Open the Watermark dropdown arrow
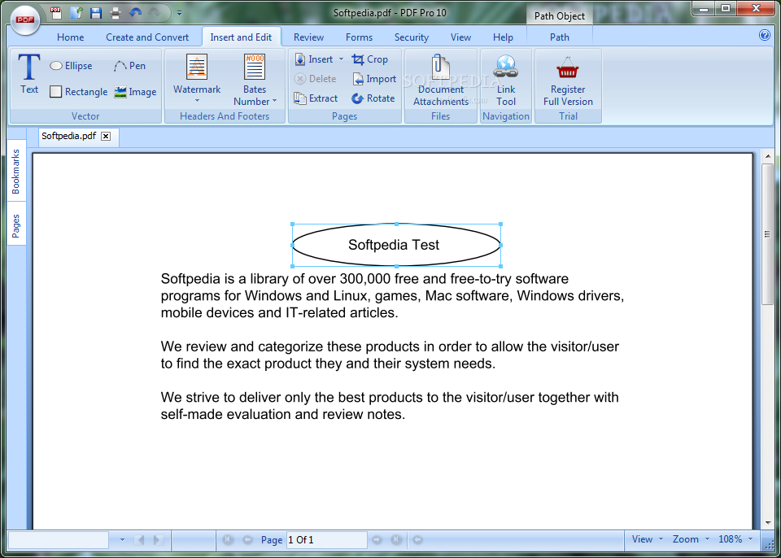The height and width of the screenshot is (558, 781). coord(197,101)
